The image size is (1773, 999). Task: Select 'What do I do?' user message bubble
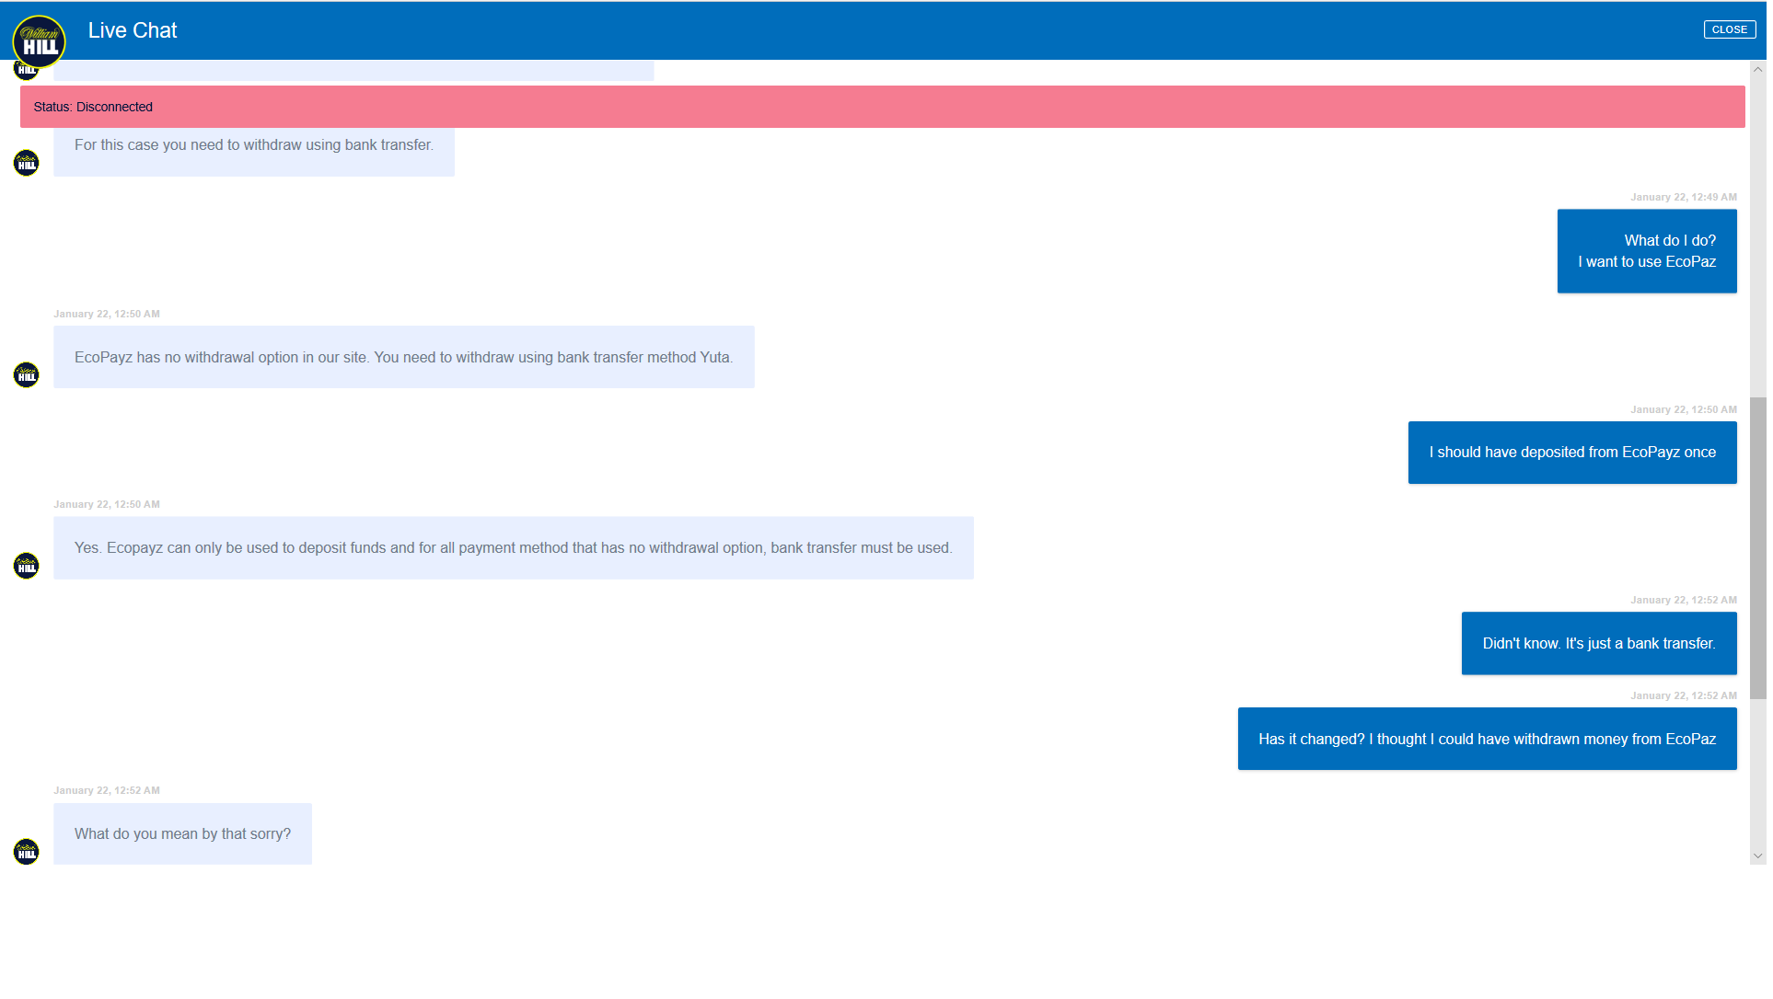coord(1646,251)
